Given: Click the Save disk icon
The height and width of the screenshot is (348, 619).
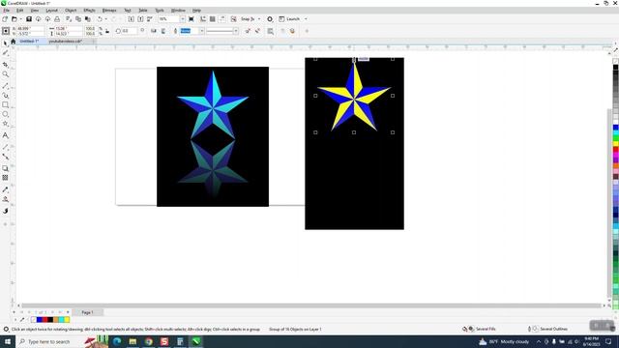Looking at the screenshot, I should tap(29, 19).
